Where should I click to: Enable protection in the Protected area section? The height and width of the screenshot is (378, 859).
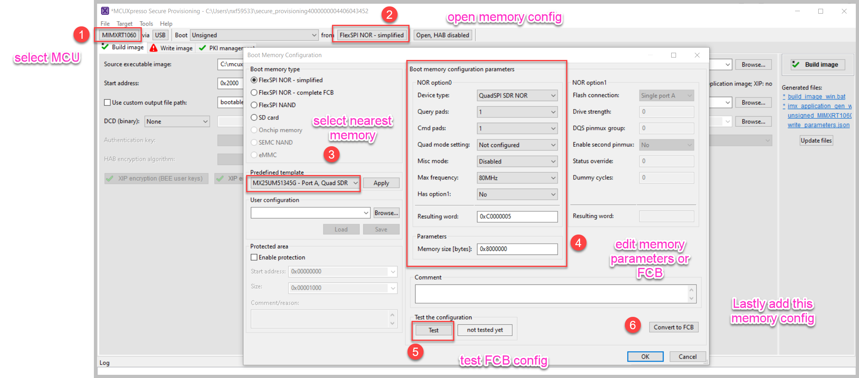254,257
